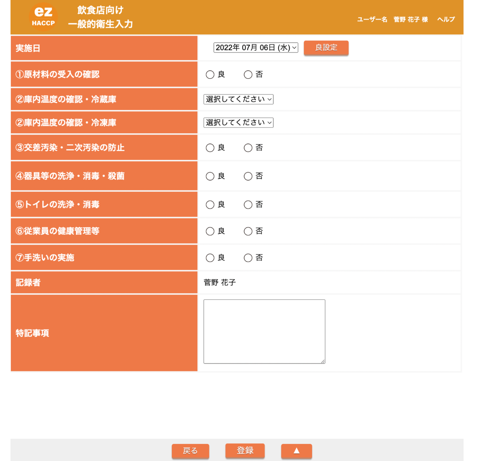
Task: Select 否 for 器具等の洗浄・消毒・殺菌
Action: click(248, 176)
